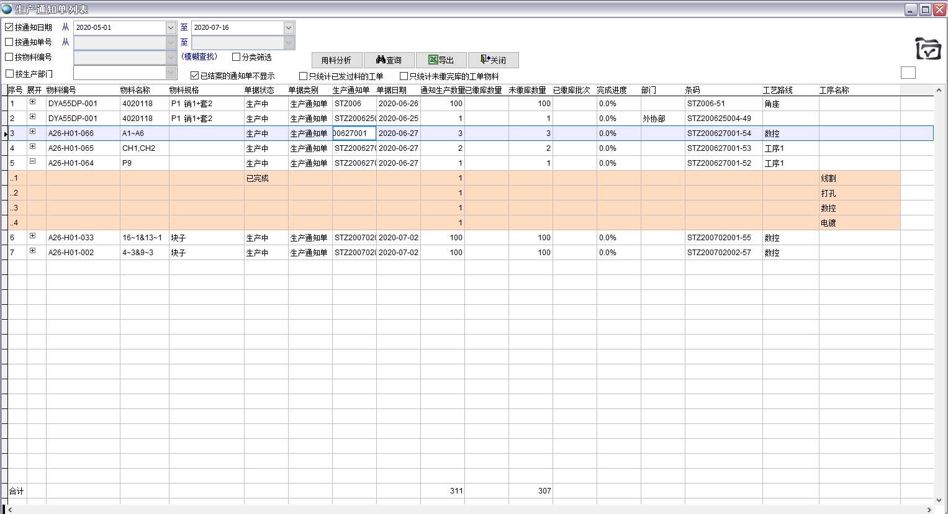Click the 导出 Excel export button
Viewport: 948px width, 514px height.
click(x=441, y=60)
